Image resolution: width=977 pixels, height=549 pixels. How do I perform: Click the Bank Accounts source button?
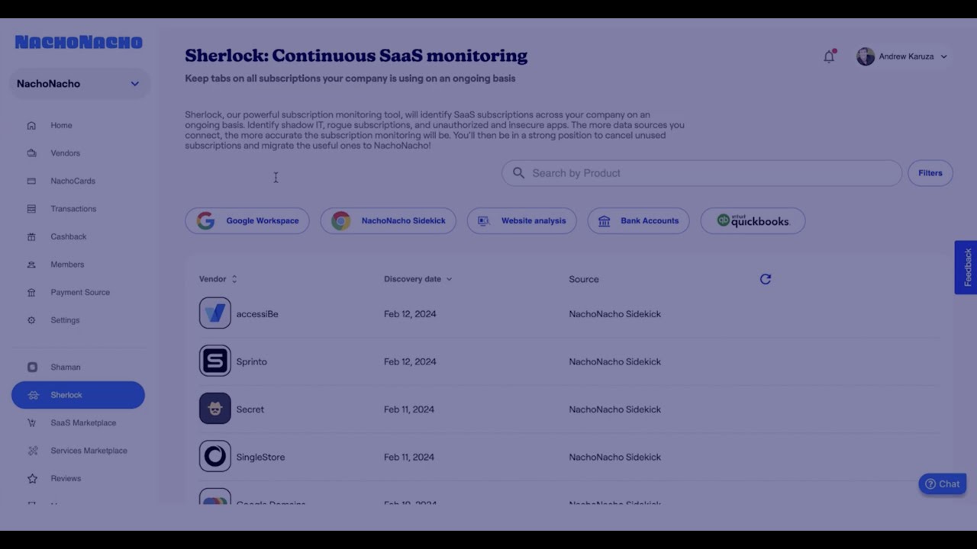638,221
